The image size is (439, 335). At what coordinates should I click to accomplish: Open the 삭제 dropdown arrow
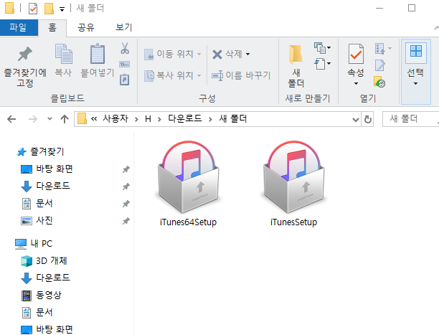pos(247,54)
